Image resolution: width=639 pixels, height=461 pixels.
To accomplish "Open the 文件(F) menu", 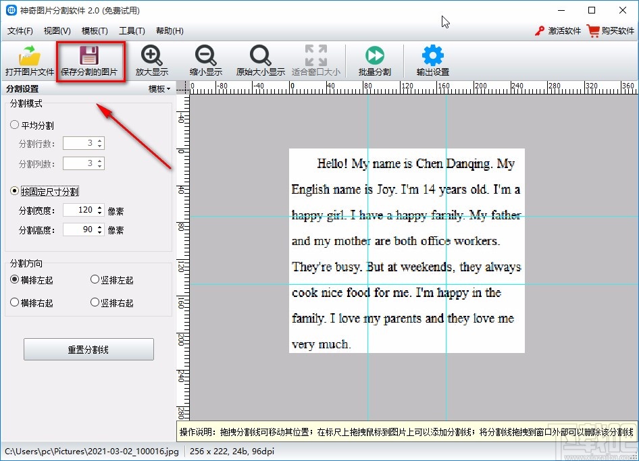I will [x=20, y=31].
